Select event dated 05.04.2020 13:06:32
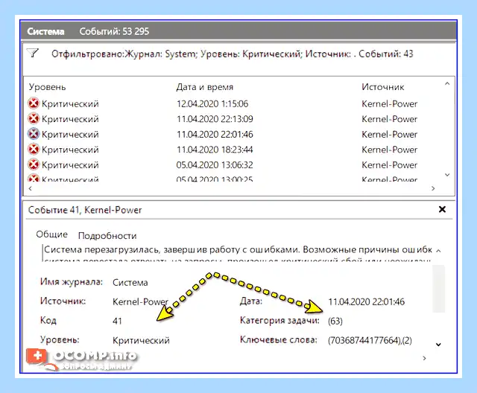This screenshot has width=477, height=393. point(215,165)
